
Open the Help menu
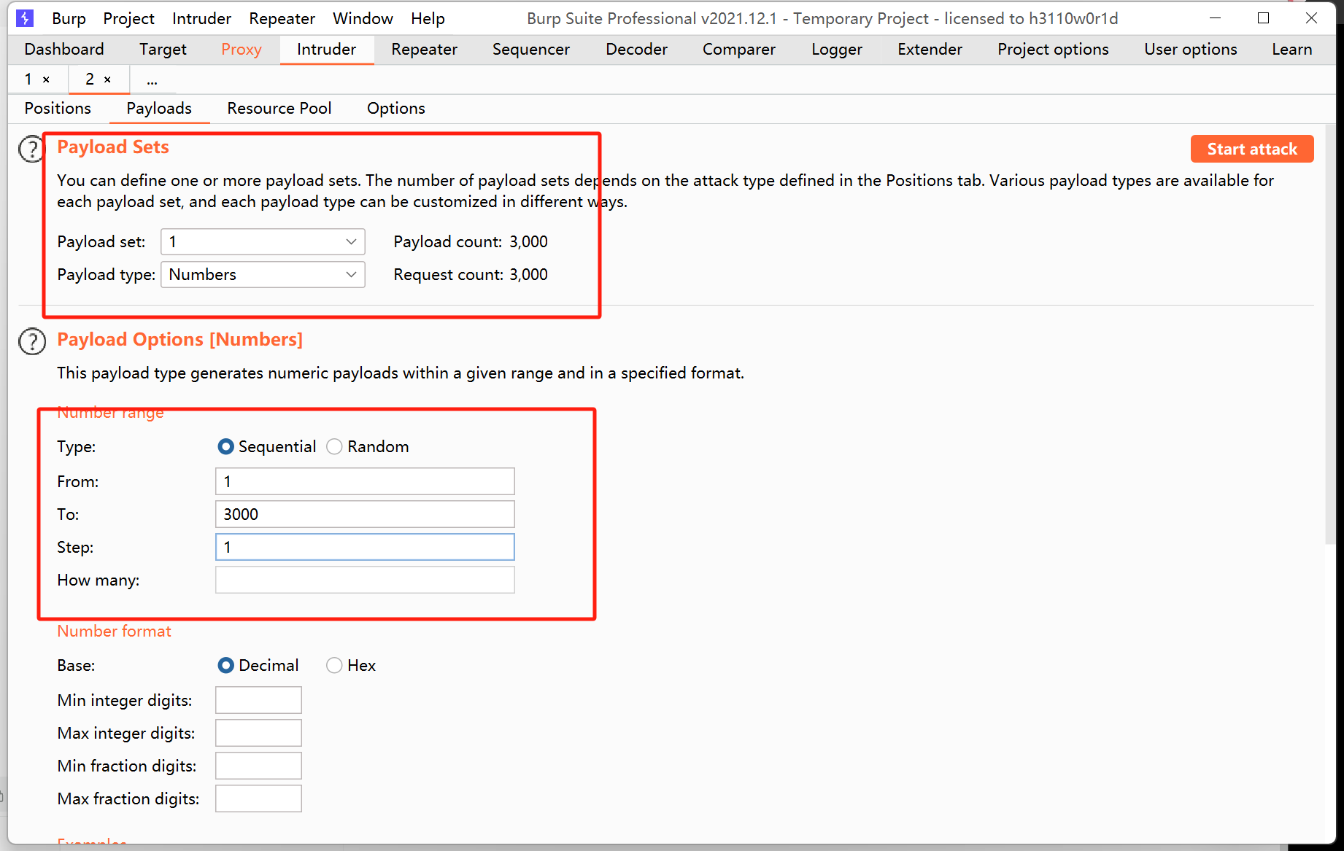pos(428,18)
